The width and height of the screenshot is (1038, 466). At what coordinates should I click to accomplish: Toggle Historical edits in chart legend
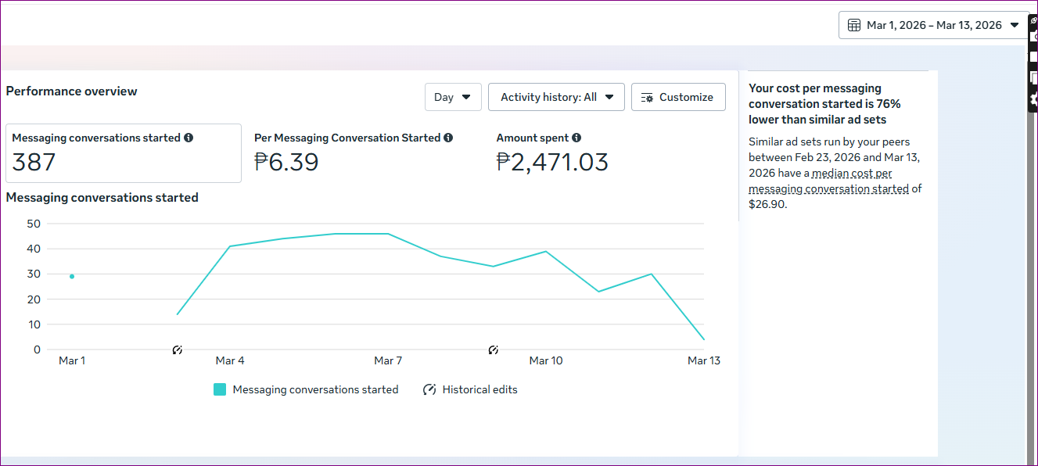pos(470,389)
